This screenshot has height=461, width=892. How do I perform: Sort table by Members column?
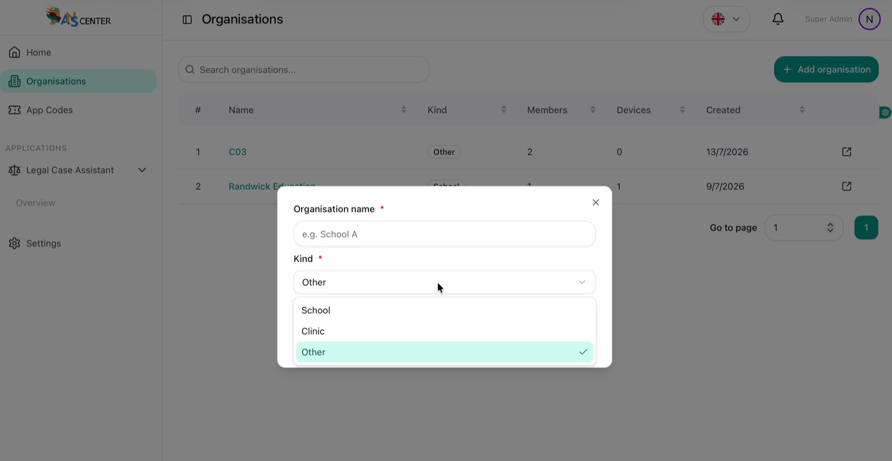pos(593,110)
